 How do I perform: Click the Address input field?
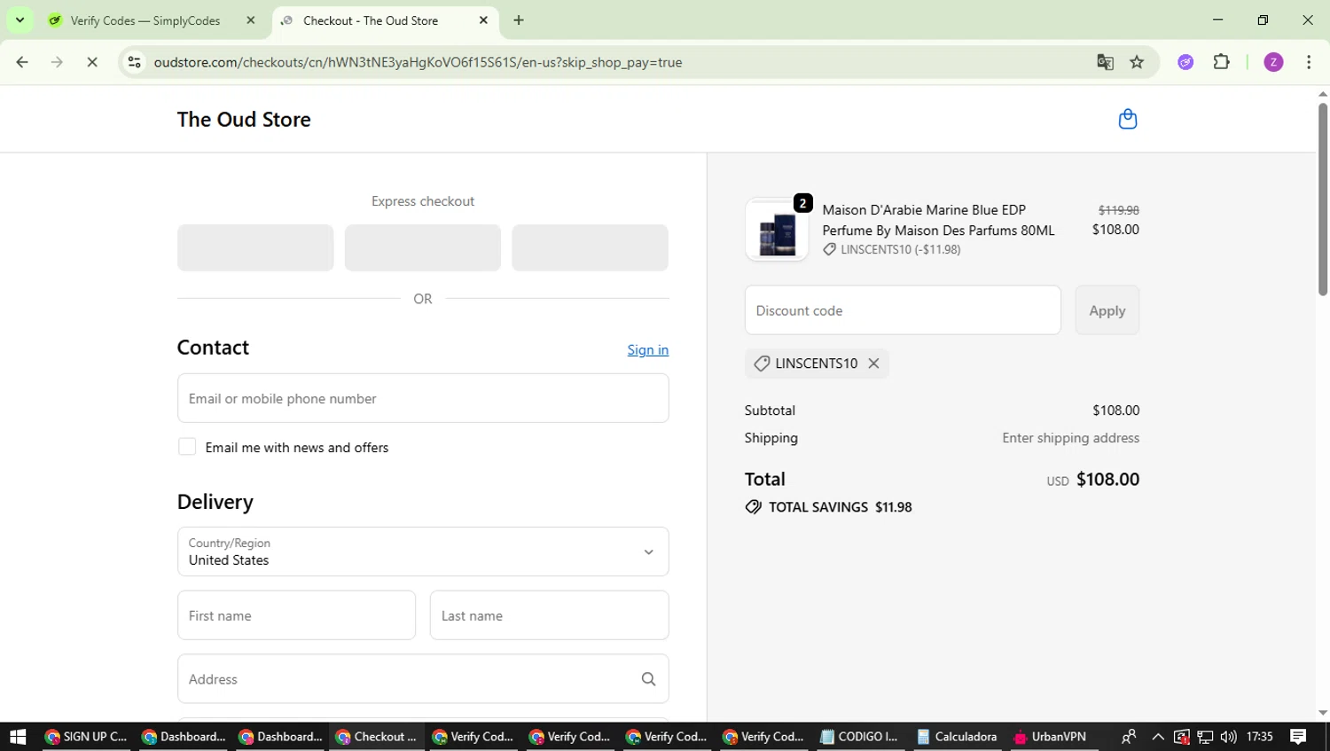coord(423,679)
